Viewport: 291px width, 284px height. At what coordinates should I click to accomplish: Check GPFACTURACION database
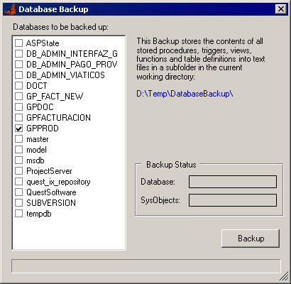18,118
